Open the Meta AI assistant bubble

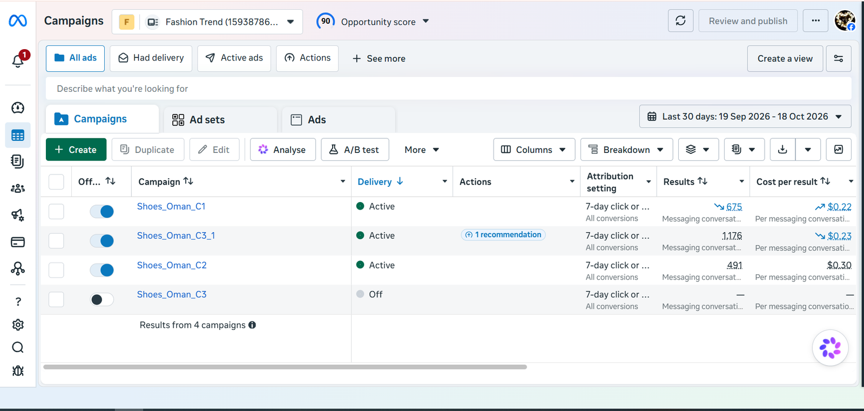(830, 348)
